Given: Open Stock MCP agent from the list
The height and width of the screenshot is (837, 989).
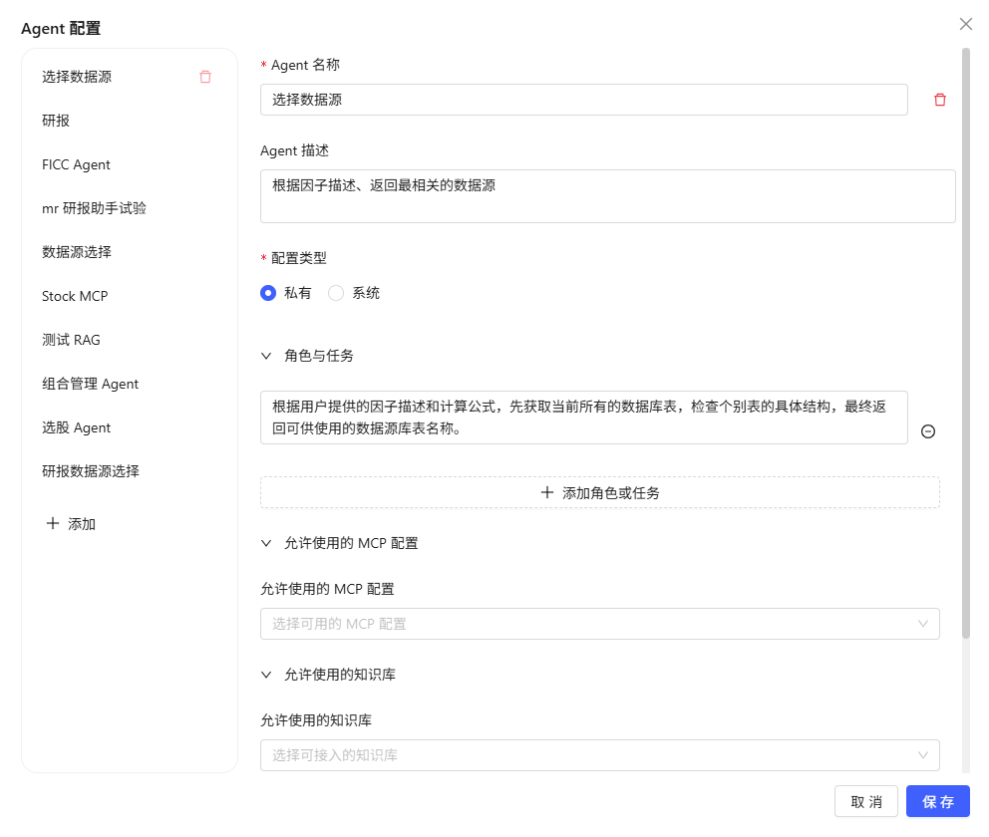Looking at the screenshot, I should click(x=75, y=296).
